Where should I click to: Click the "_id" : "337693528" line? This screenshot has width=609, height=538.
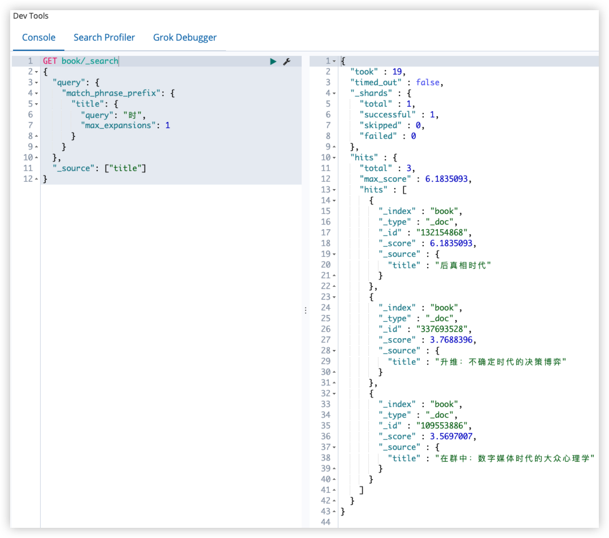click(425, 329)
